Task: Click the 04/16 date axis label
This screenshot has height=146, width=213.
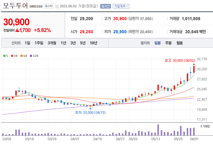Action: (97, 139)
